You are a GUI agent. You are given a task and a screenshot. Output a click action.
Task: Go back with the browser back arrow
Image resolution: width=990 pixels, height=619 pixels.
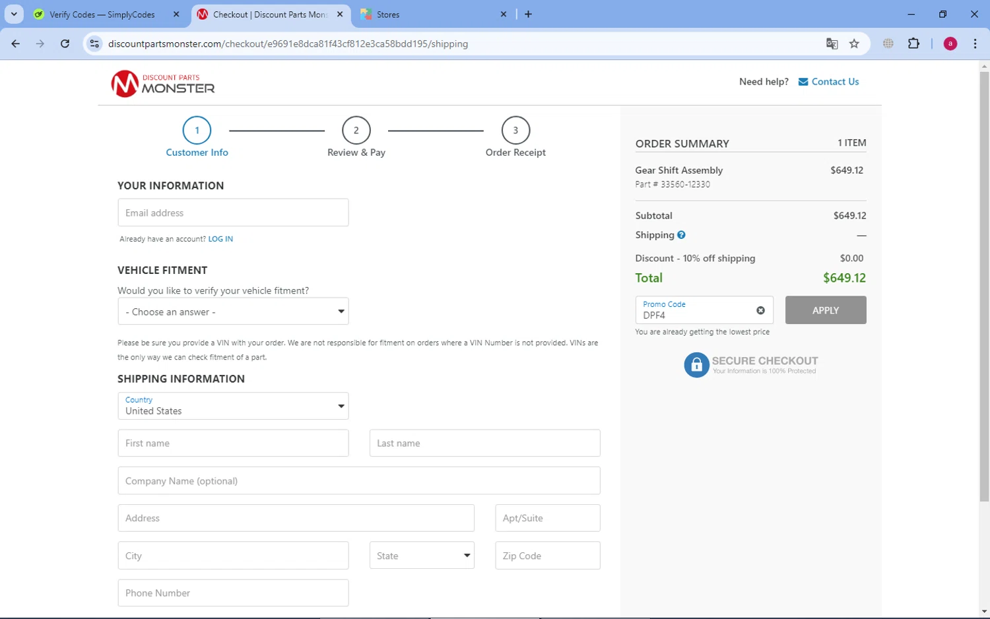click(x=16, y=44)
